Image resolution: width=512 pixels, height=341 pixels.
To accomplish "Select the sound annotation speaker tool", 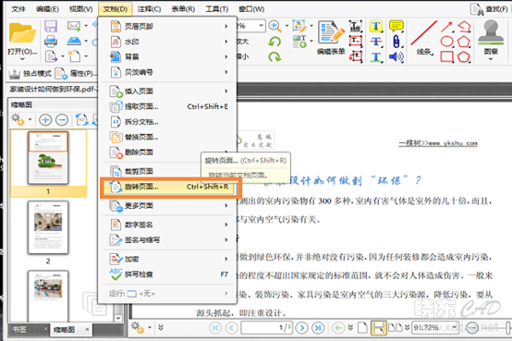I will [x=396, y=57].
